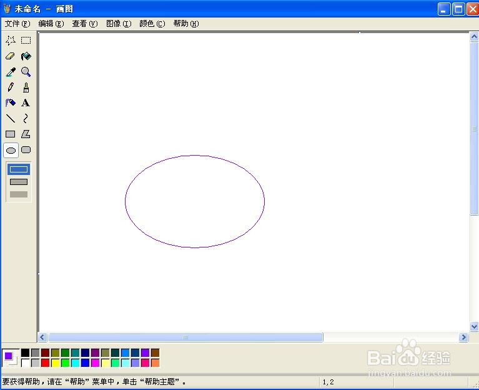The width and height of the screenshot is (479, 390).
Task: Select the Curve tool
Action: tap(26, 118)
